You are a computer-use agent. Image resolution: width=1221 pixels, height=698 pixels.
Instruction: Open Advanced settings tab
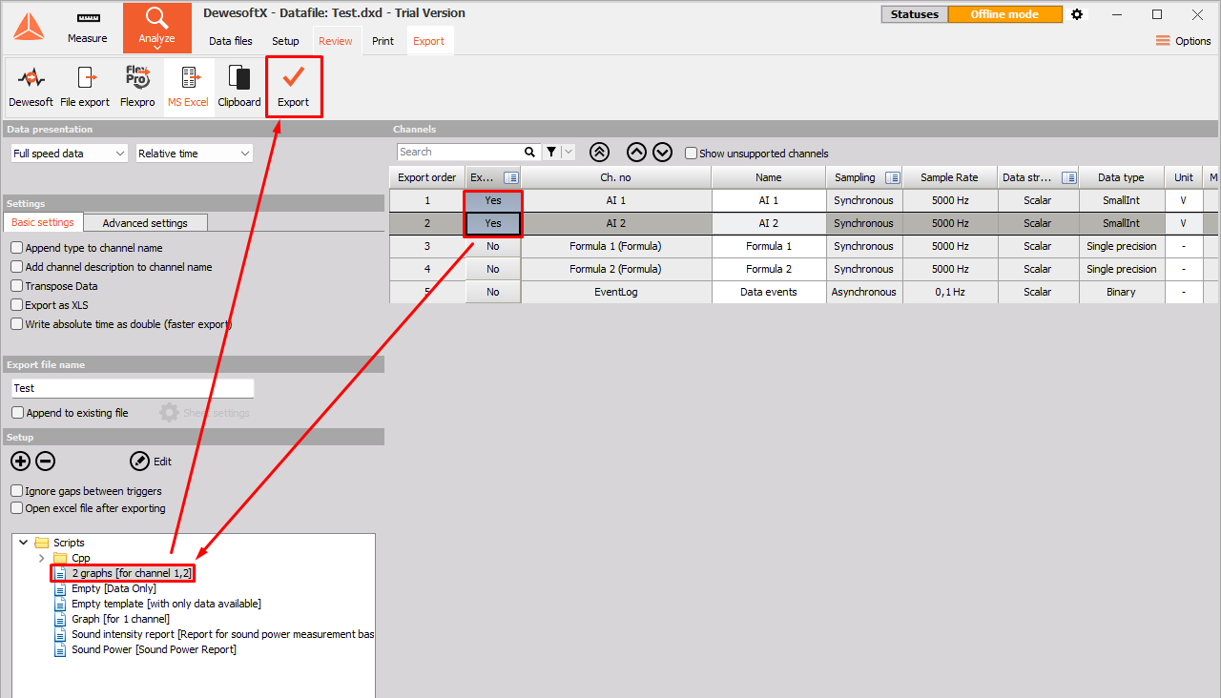tap(145, 223)
